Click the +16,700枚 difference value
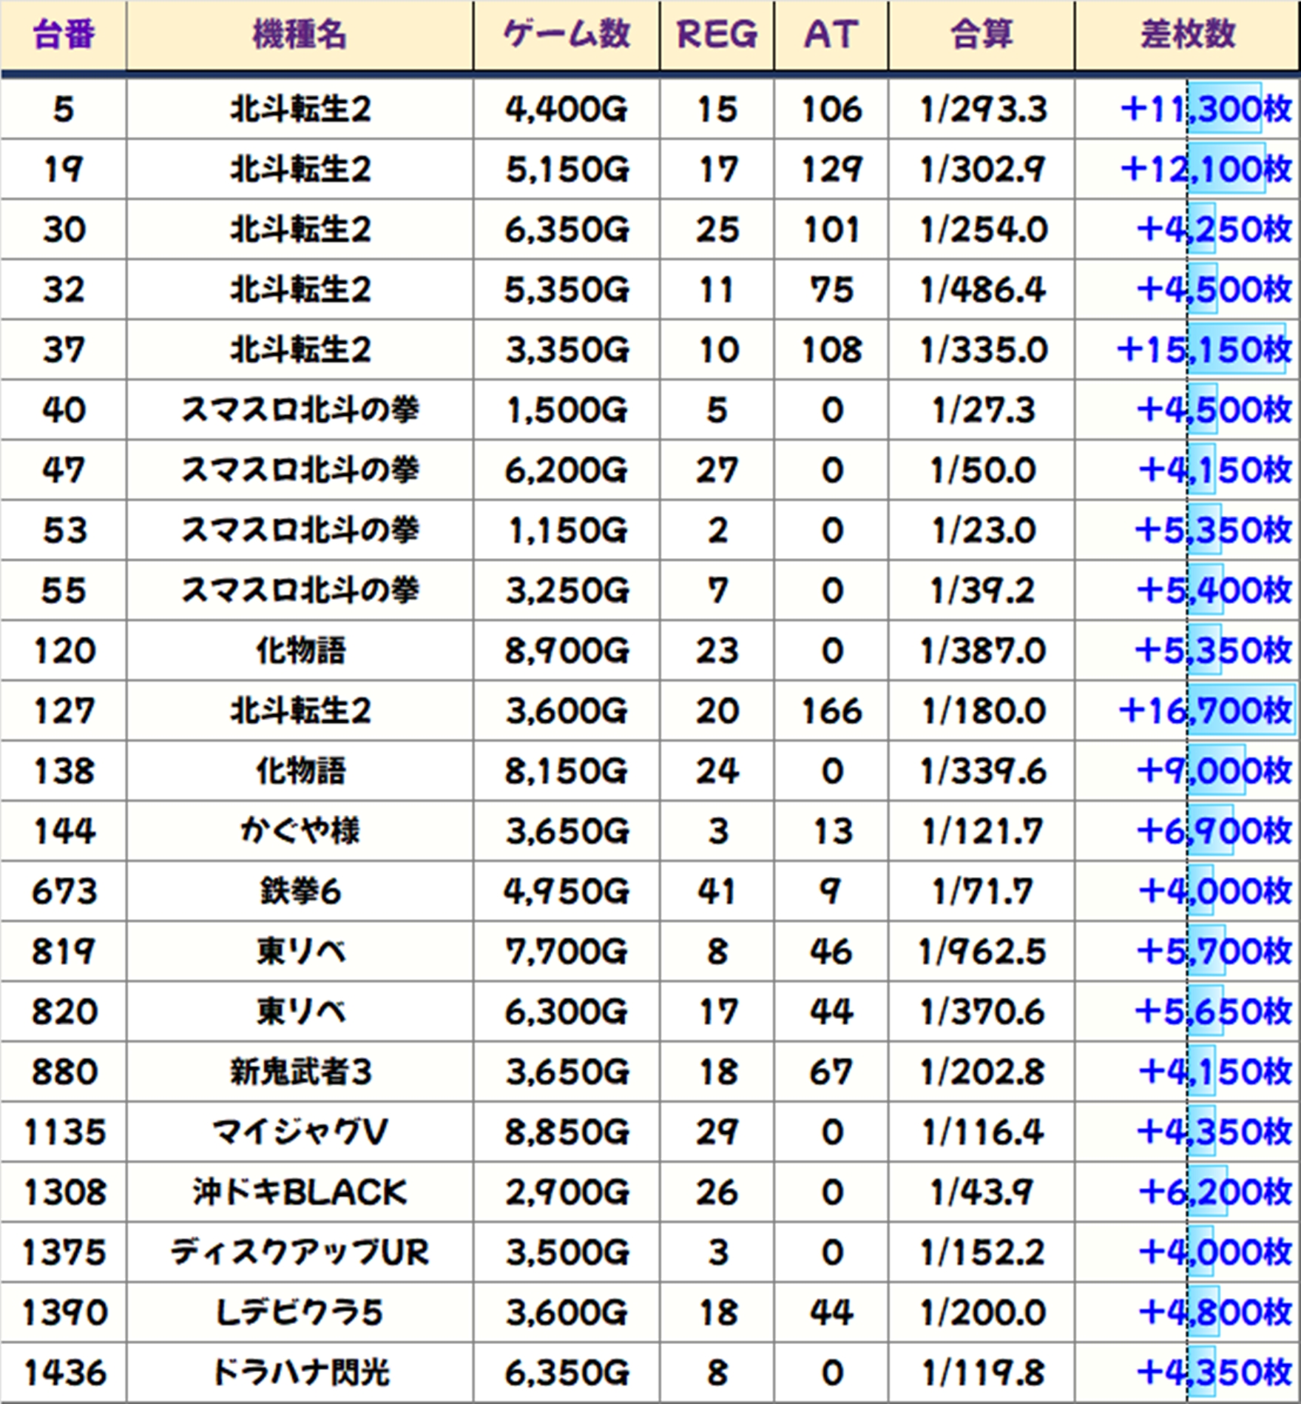1301x1404 pixels. tap(1204, 711)
